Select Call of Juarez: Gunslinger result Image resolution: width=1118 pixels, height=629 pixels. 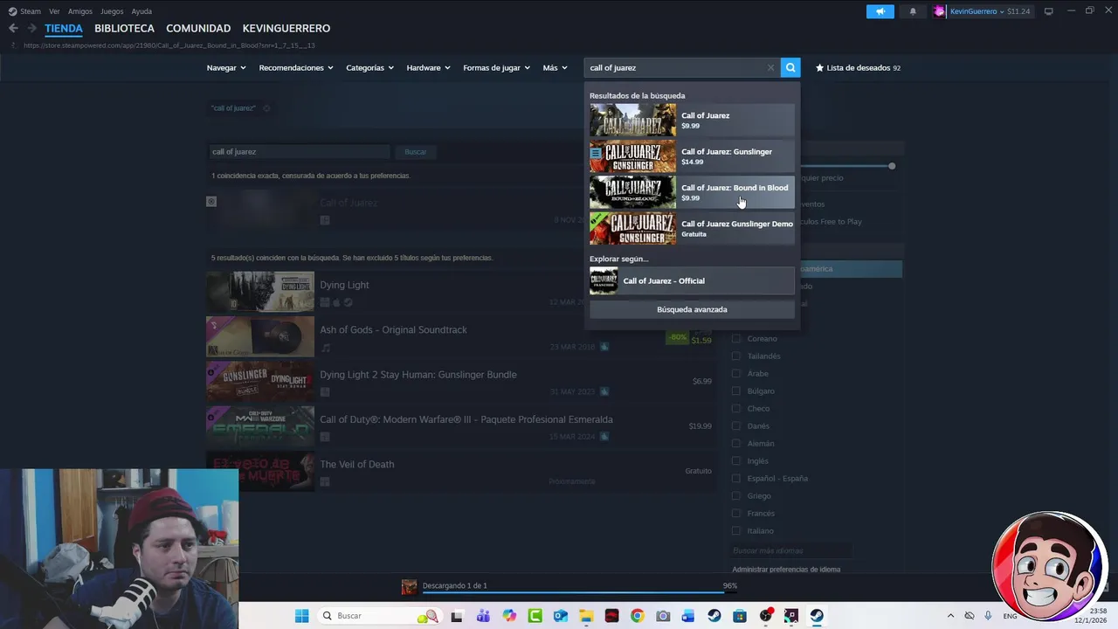(692, 156)
